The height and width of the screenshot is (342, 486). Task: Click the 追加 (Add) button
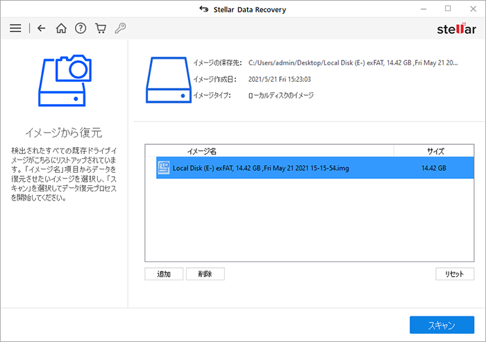tap(164, 274)
